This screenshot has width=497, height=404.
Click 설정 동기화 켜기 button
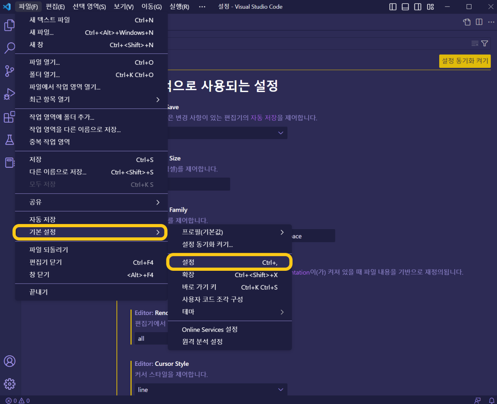465,61
